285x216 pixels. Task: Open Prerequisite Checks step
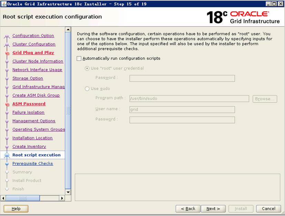(x=33, y=164)
